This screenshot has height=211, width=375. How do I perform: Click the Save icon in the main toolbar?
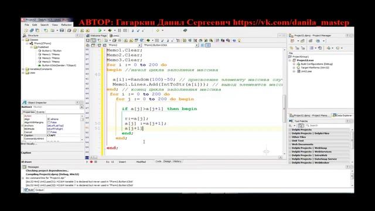[62, 30]
